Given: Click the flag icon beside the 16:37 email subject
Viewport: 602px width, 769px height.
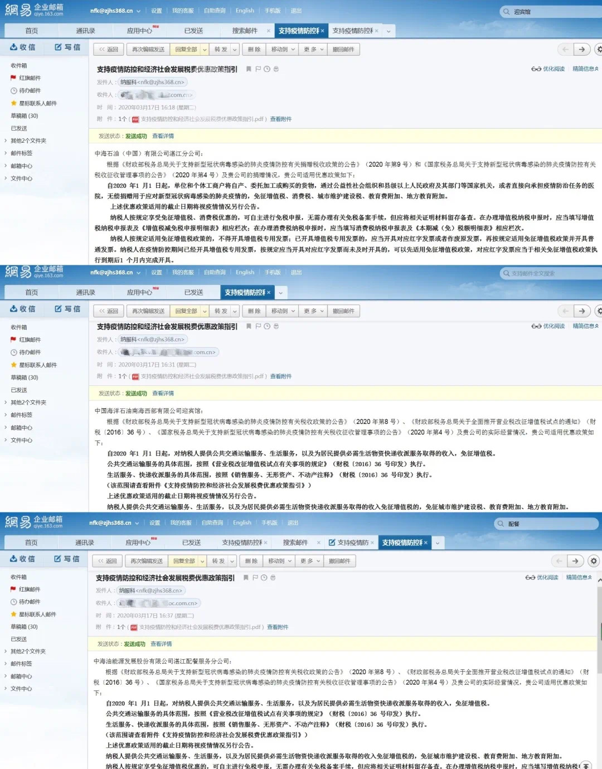Looking at the screenshot, I should click(x=255, y=578).
